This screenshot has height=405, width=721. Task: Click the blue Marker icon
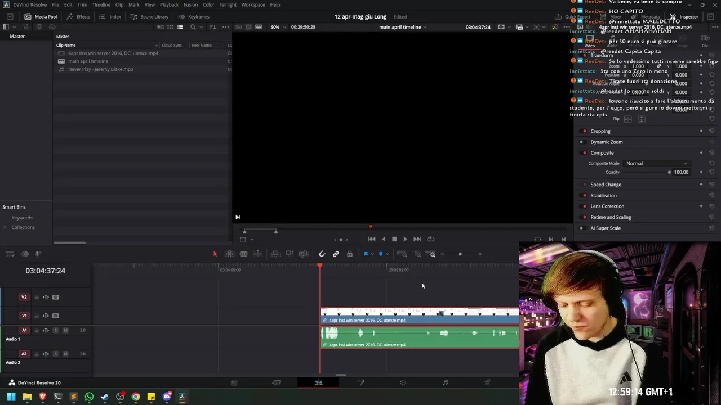[x=381, y=254]
